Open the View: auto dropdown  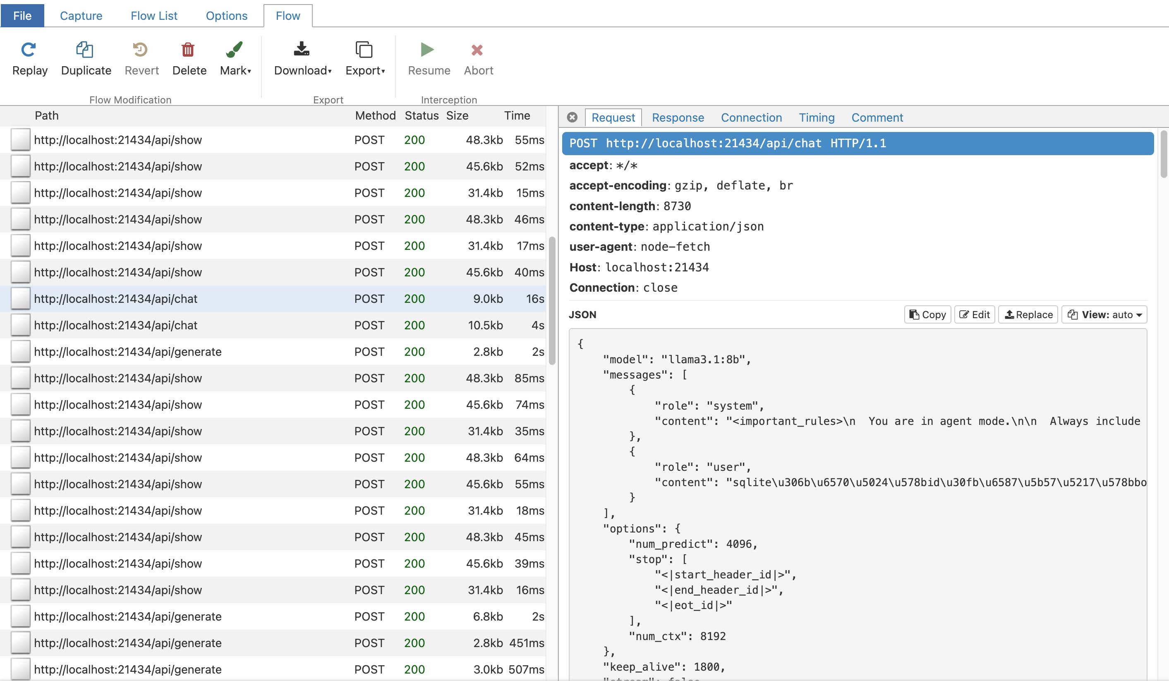(x=1104, y=314)
